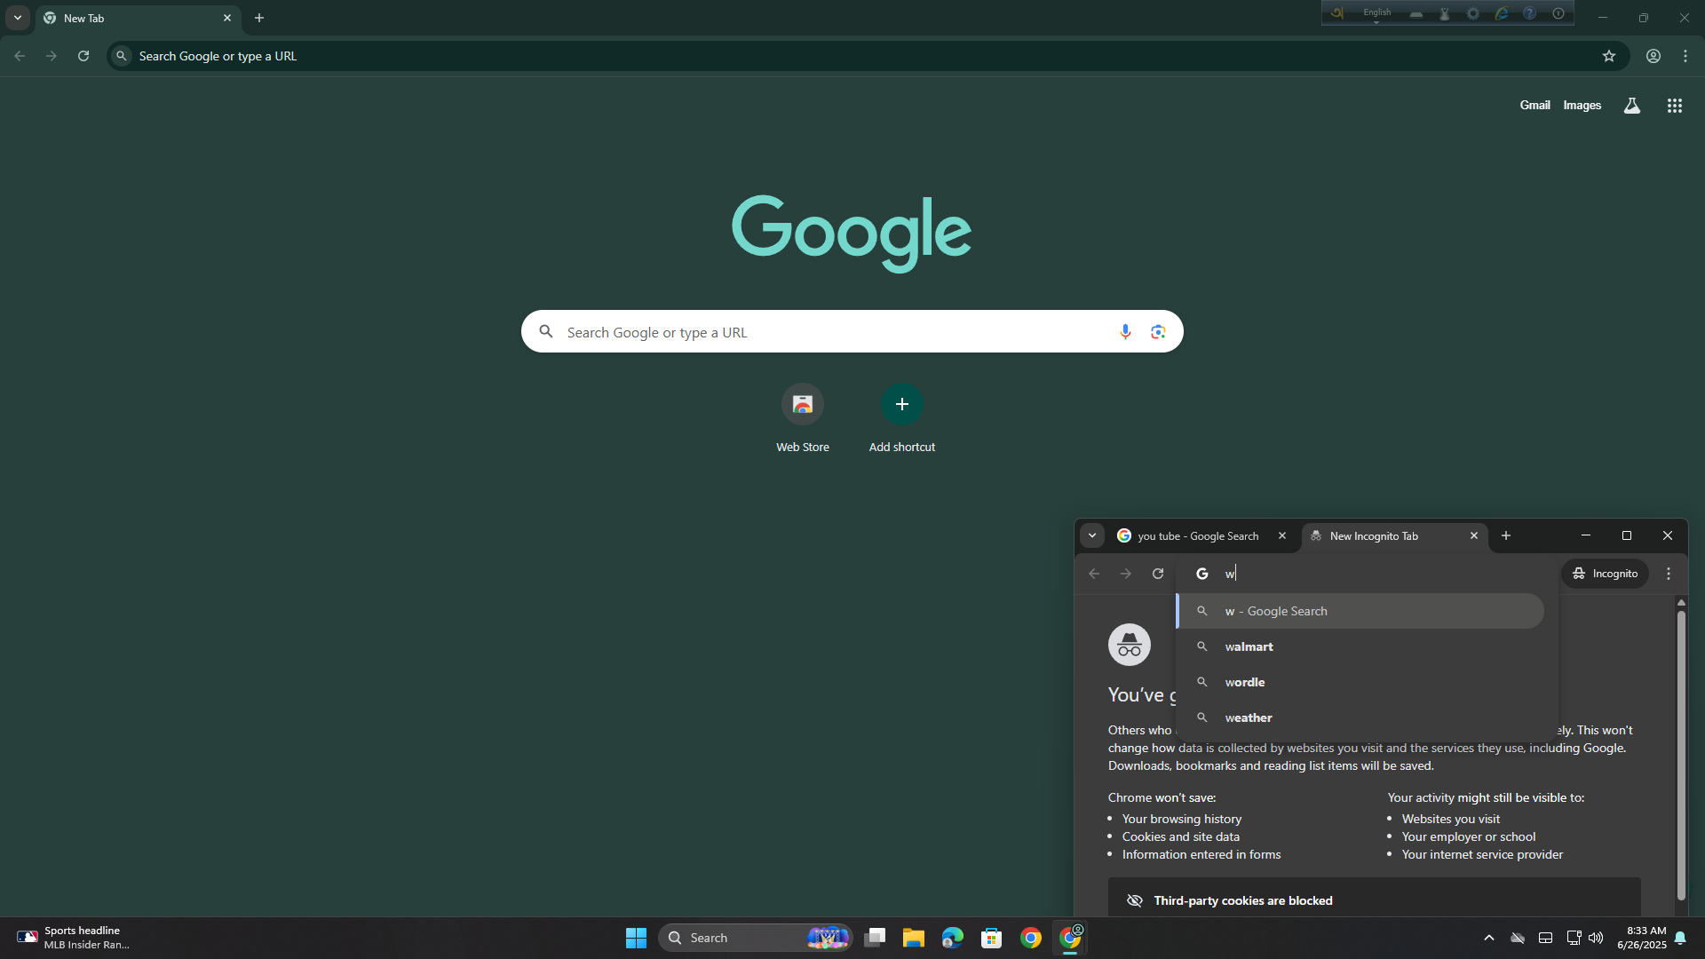Select the 'w - Google Search' suggestion
Image resolution: width=1705 pixels, height=959 pixels.
point(1360,611)
